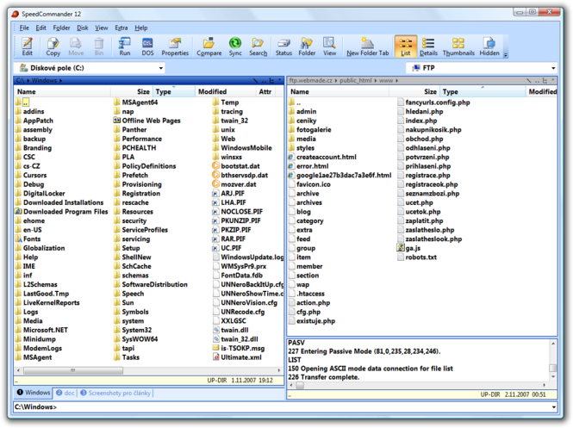This screenshot has height=428, width=573.
Task: Click the Edit toolbar icon
Action: click(x=27, y=47)
